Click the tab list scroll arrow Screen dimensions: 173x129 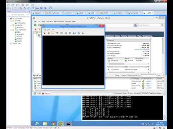click(x=164, y=13)
